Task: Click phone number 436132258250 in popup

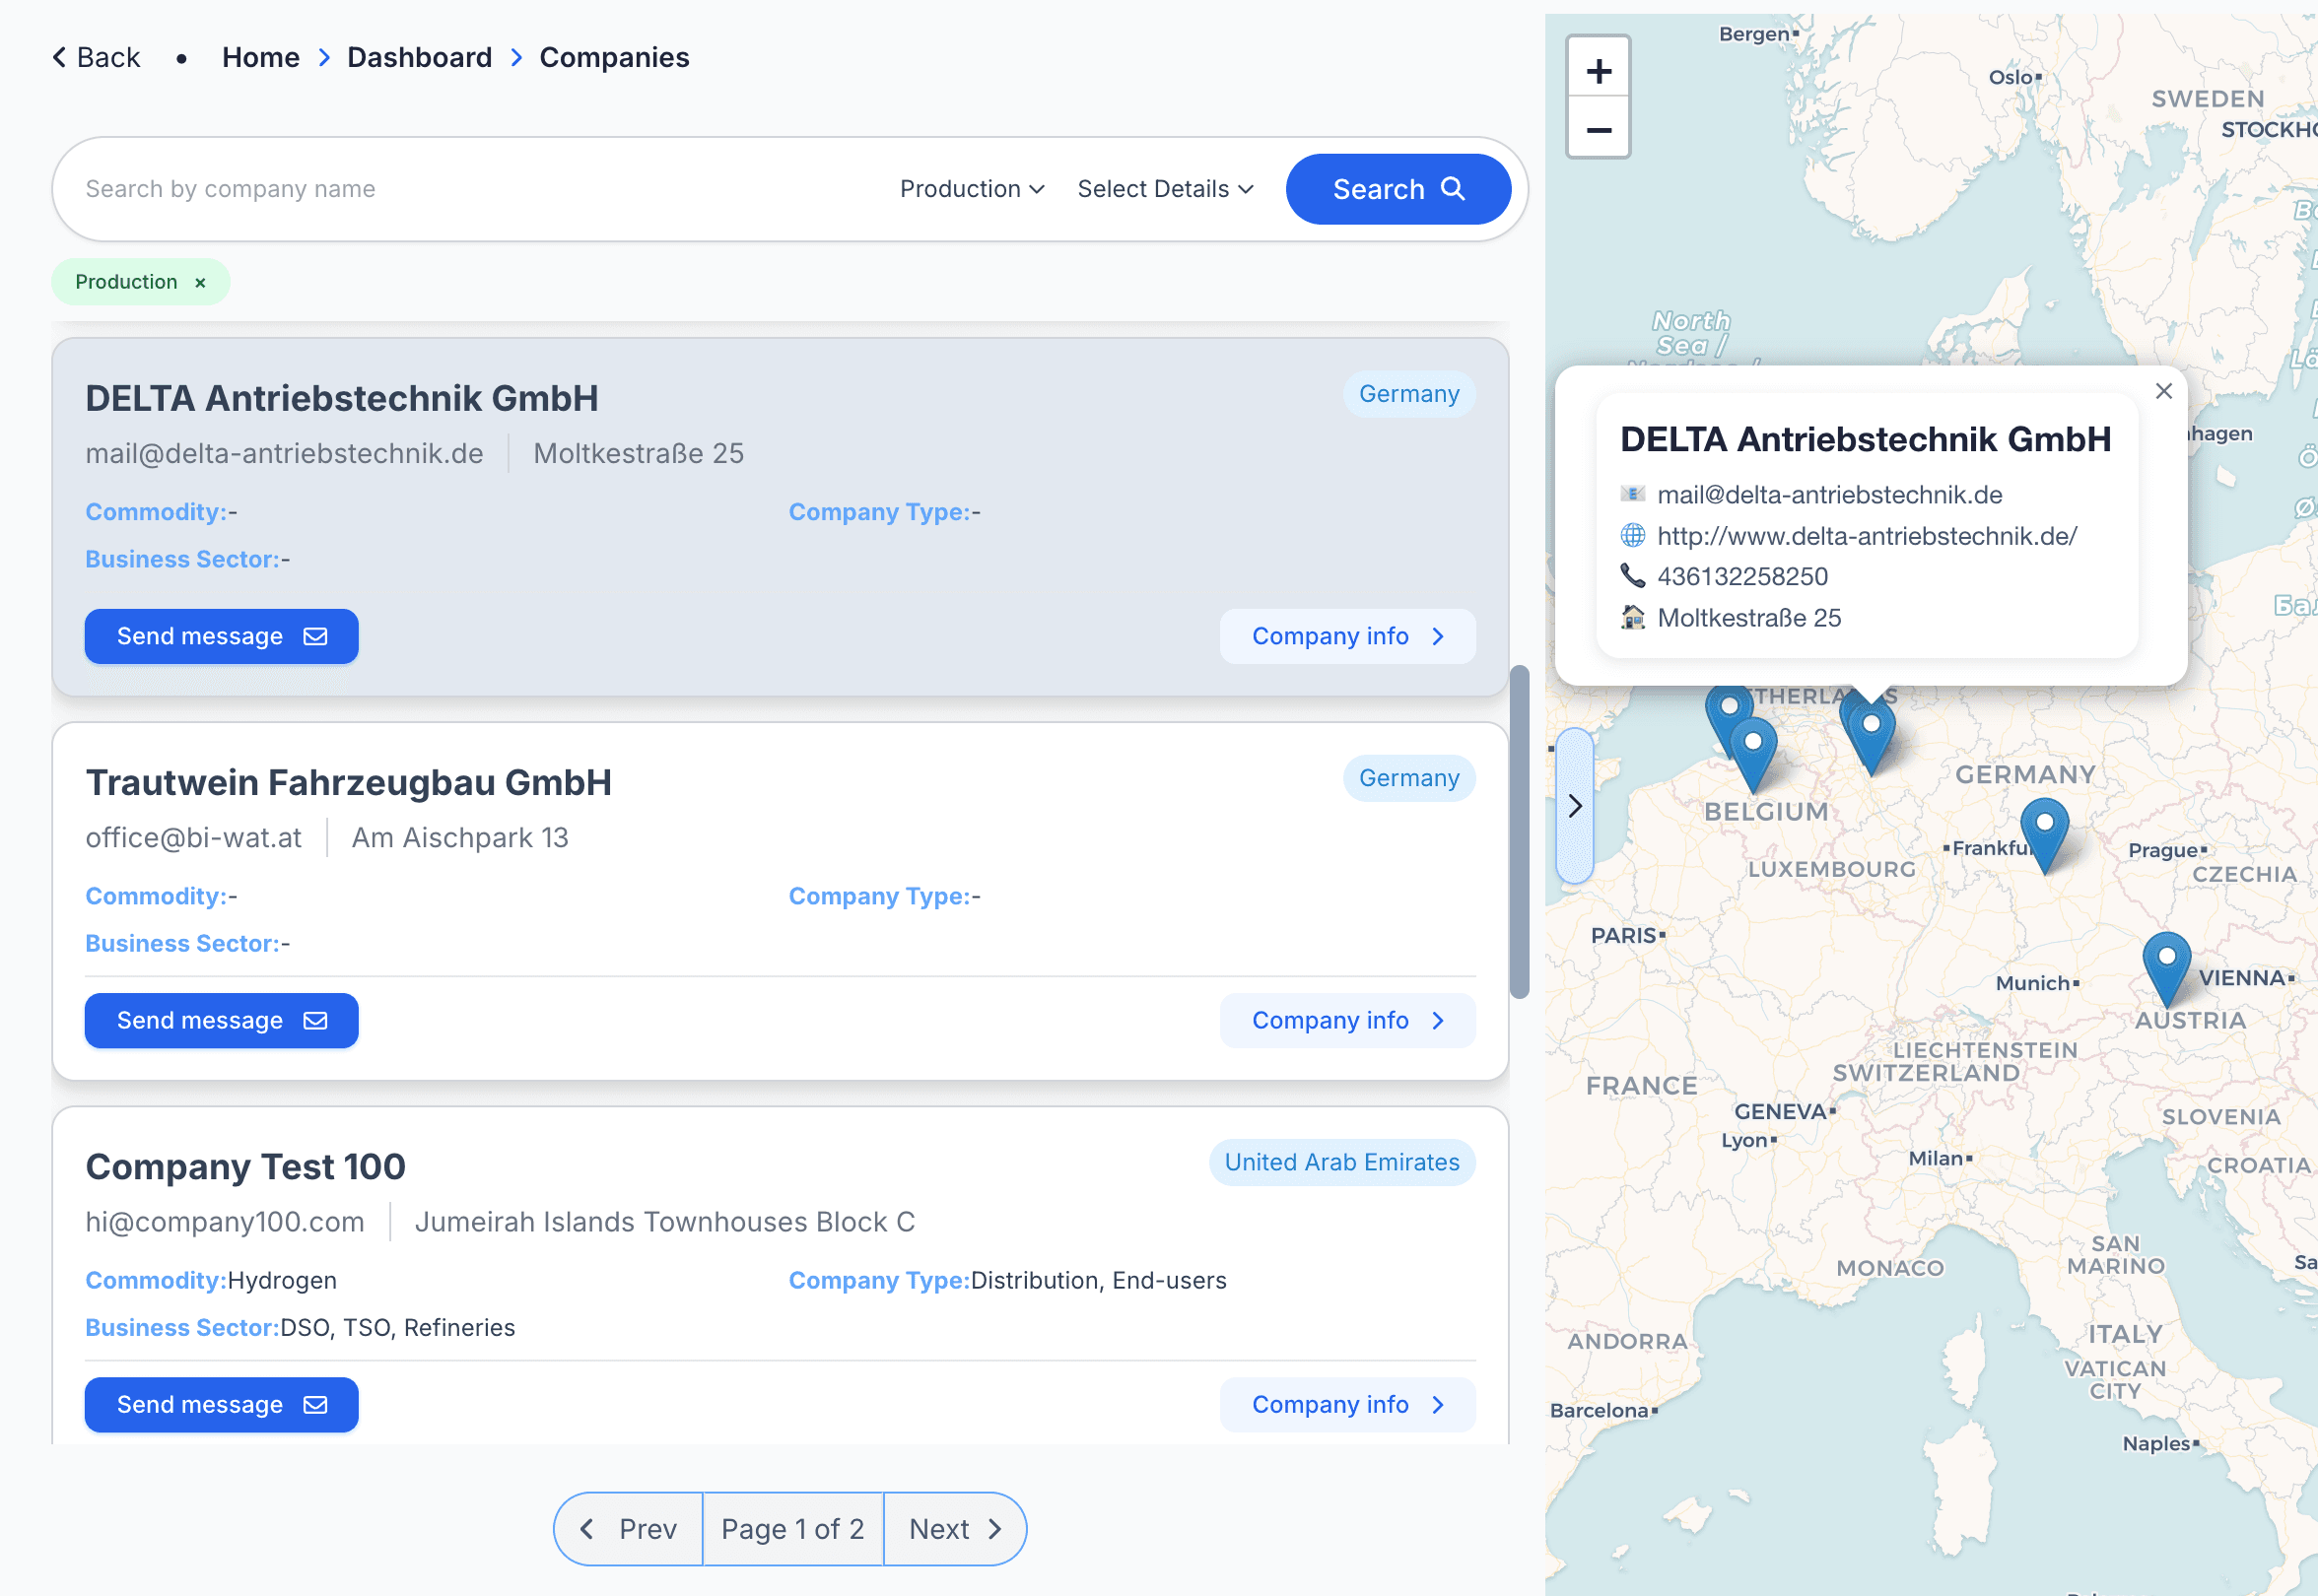Action: [x=1741, y=576]
